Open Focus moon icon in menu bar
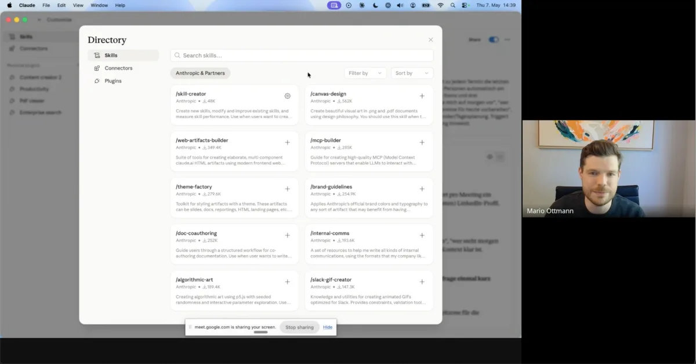This screenshot has width=696, height=364. coord(375,5)
